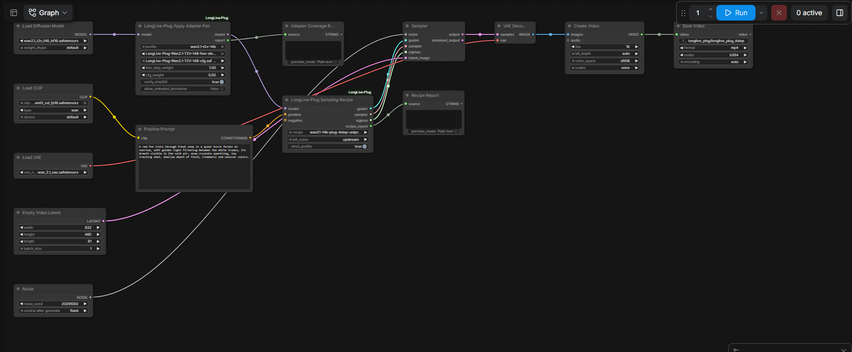Collapse the Empty Video Latent node dot
The height and width of the screenshot is (352, 852).
click(18, 213)
